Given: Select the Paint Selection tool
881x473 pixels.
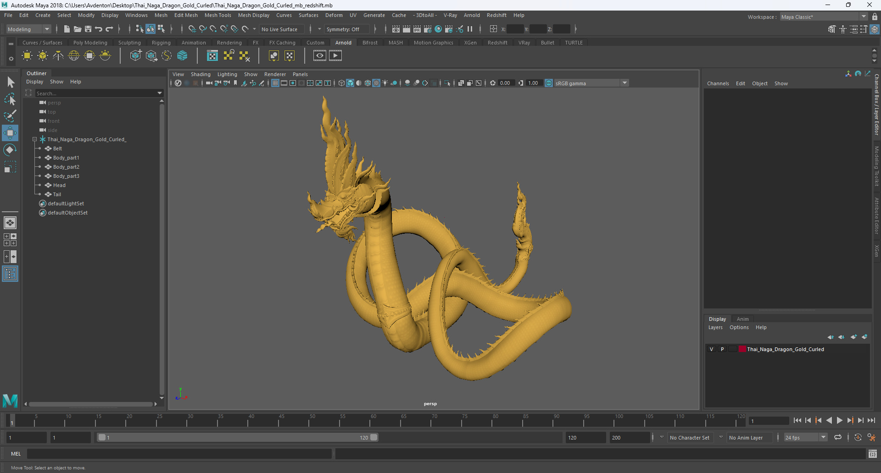Looking at the screenshot, I should (x=10, y=116).
